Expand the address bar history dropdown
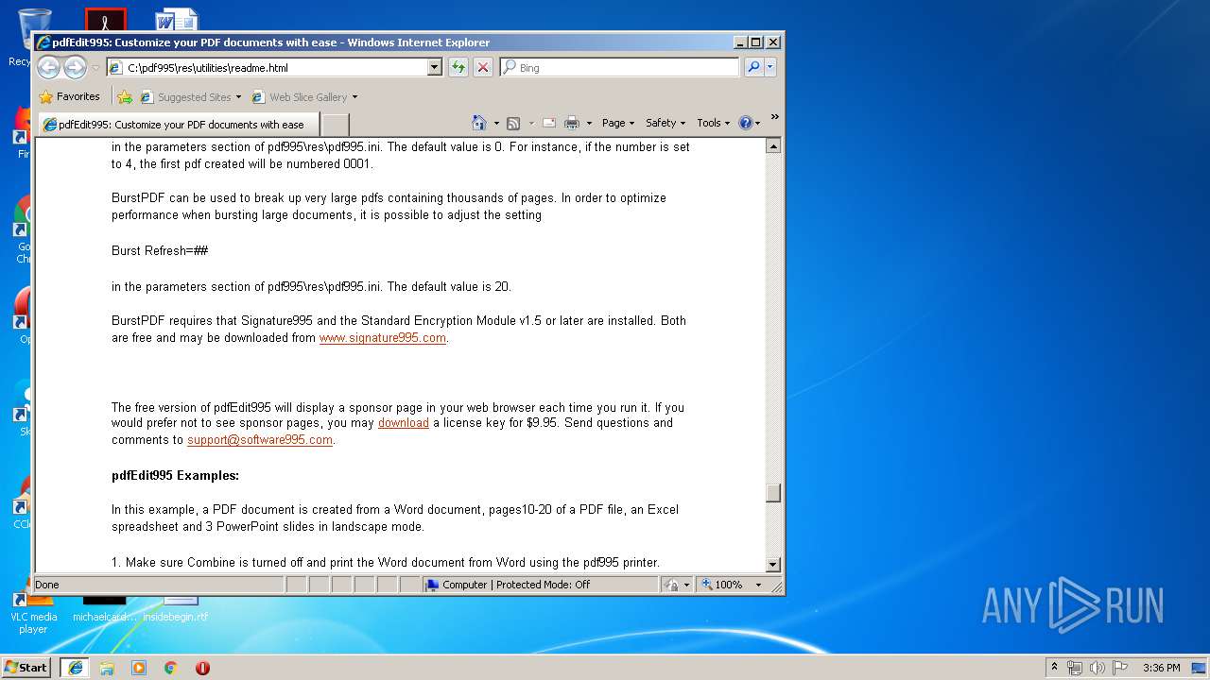Image resolution: width=1210 pixels, height=680 pixels. (x=435, y=68)
